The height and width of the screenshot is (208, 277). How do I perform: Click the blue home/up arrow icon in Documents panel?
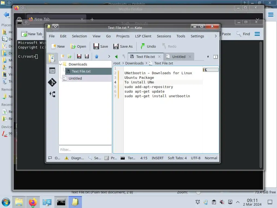pos(97,56)
